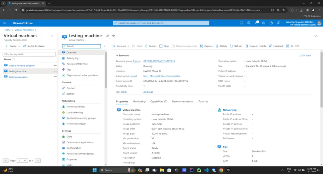Open File Explorer from taskbar
This screenshot has height=174, width=323.
click(162, 170)
